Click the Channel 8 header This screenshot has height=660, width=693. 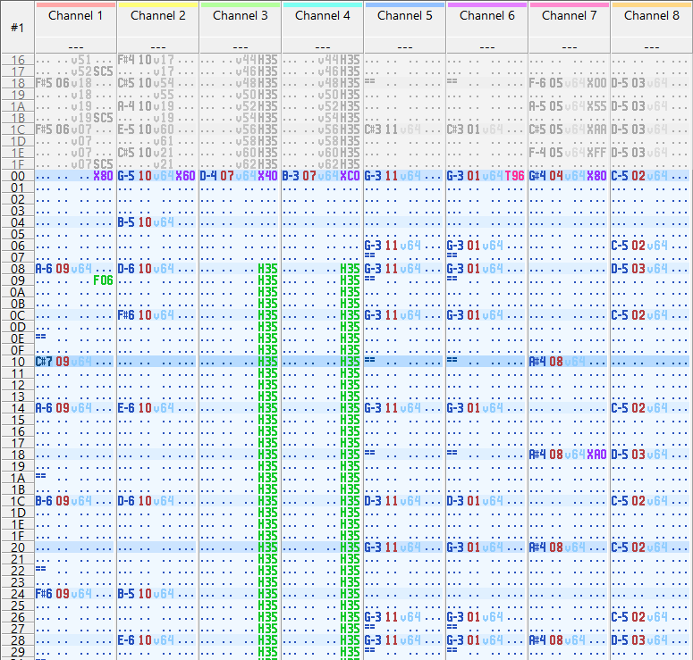(x=652, y=15)
